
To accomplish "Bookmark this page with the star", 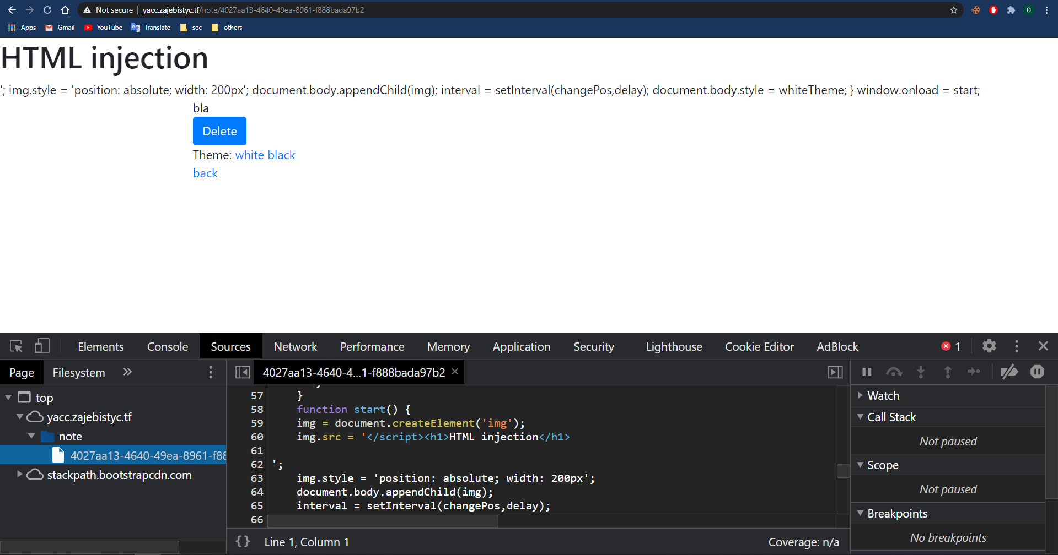I will [954, 10].
